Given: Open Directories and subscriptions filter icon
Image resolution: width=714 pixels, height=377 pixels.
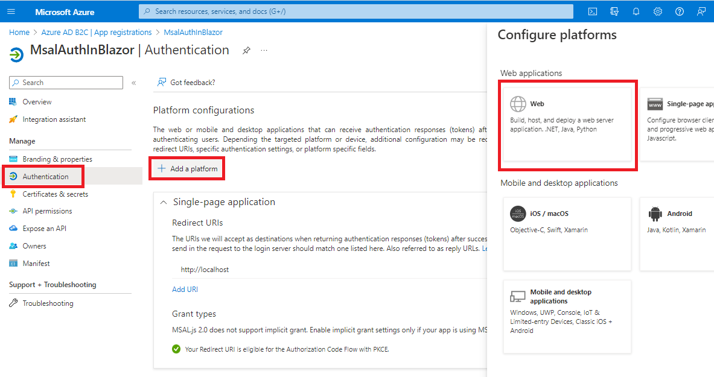Looking at the screenshot, I should tap(614, 11).
